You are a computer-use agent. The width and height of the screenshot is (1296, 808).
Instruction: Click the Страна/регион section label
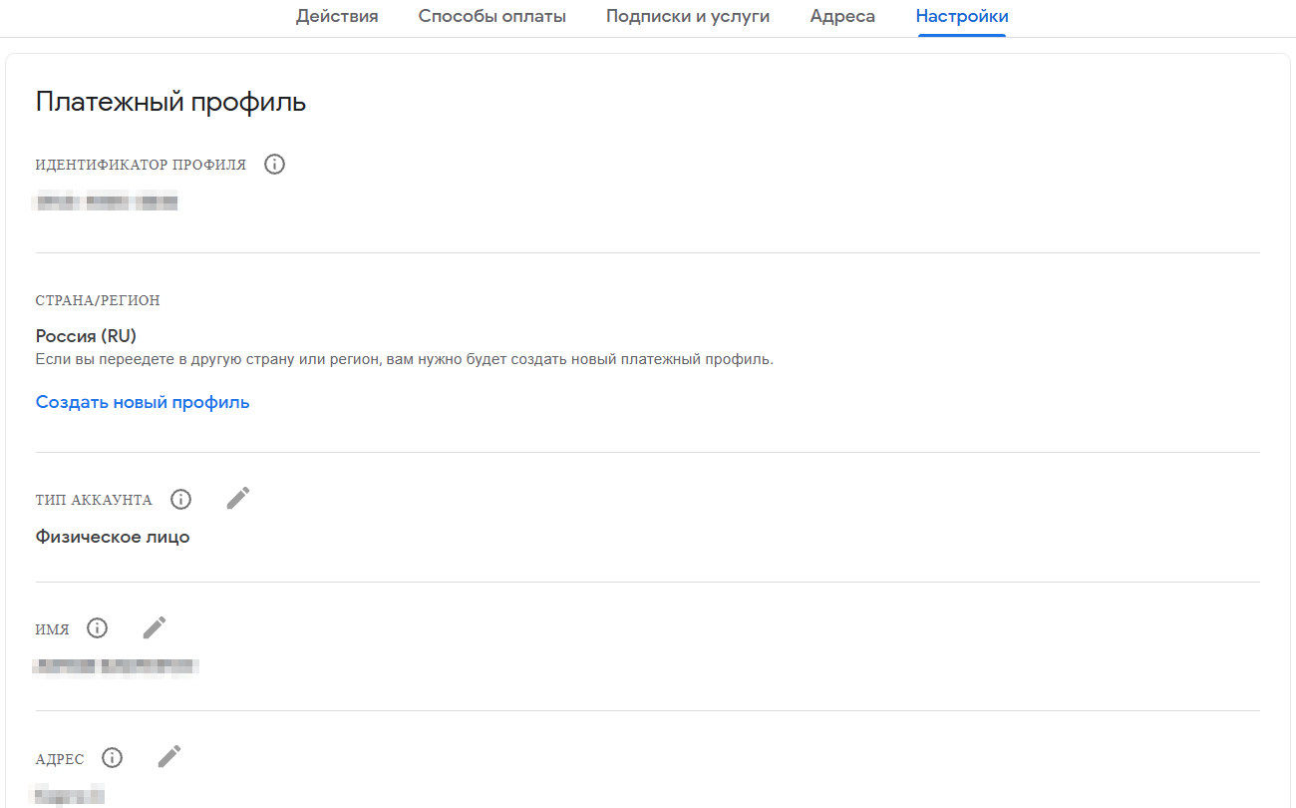click(x=98, y=300)
